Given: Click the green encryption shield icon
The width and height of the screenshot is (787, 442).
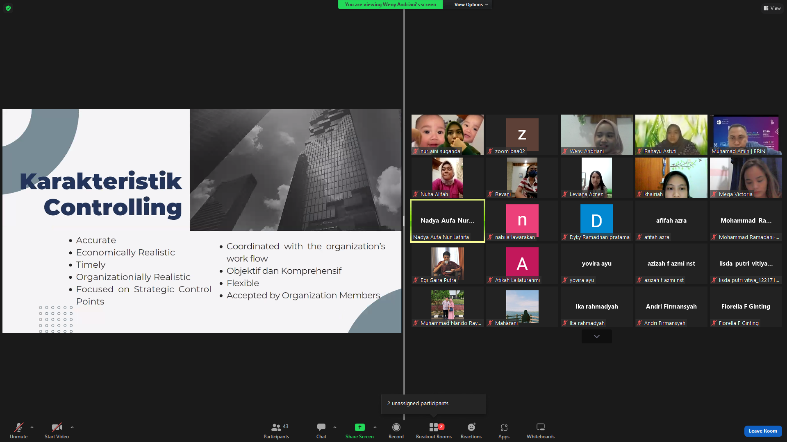Looking at the screenshot, I should click(8, 8).
